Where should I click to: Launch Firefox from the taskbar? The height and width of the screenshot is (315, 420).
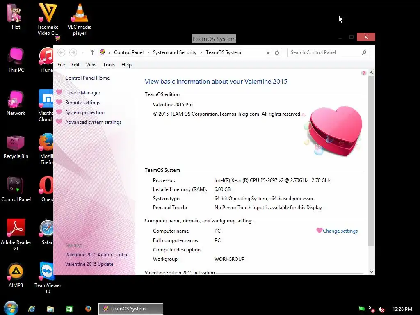(x=88, y=309)
